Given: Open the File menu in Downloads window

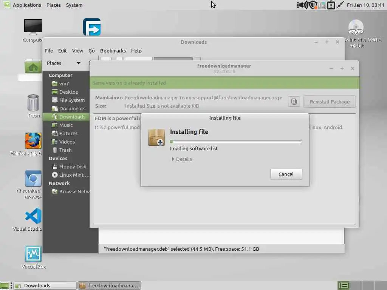Looking at the screenshot, I should click(49, 51).
